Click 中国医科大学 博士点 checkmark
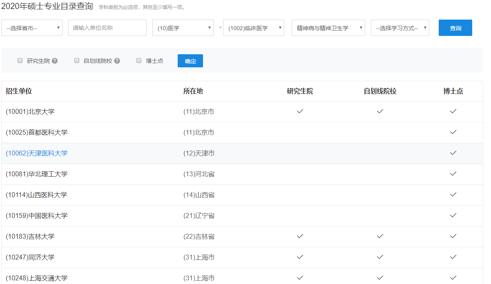 (x=453, y=215)
